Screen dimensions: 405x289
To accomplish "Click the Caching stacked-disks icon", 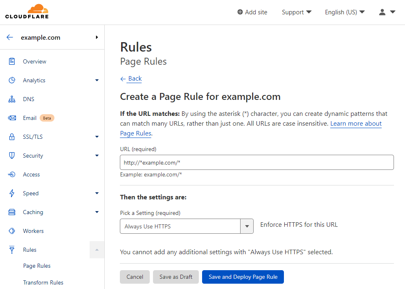I will 11,212.
